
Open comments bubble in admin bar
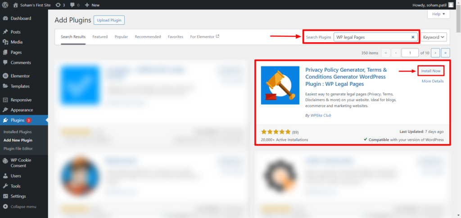pos(74,5)
